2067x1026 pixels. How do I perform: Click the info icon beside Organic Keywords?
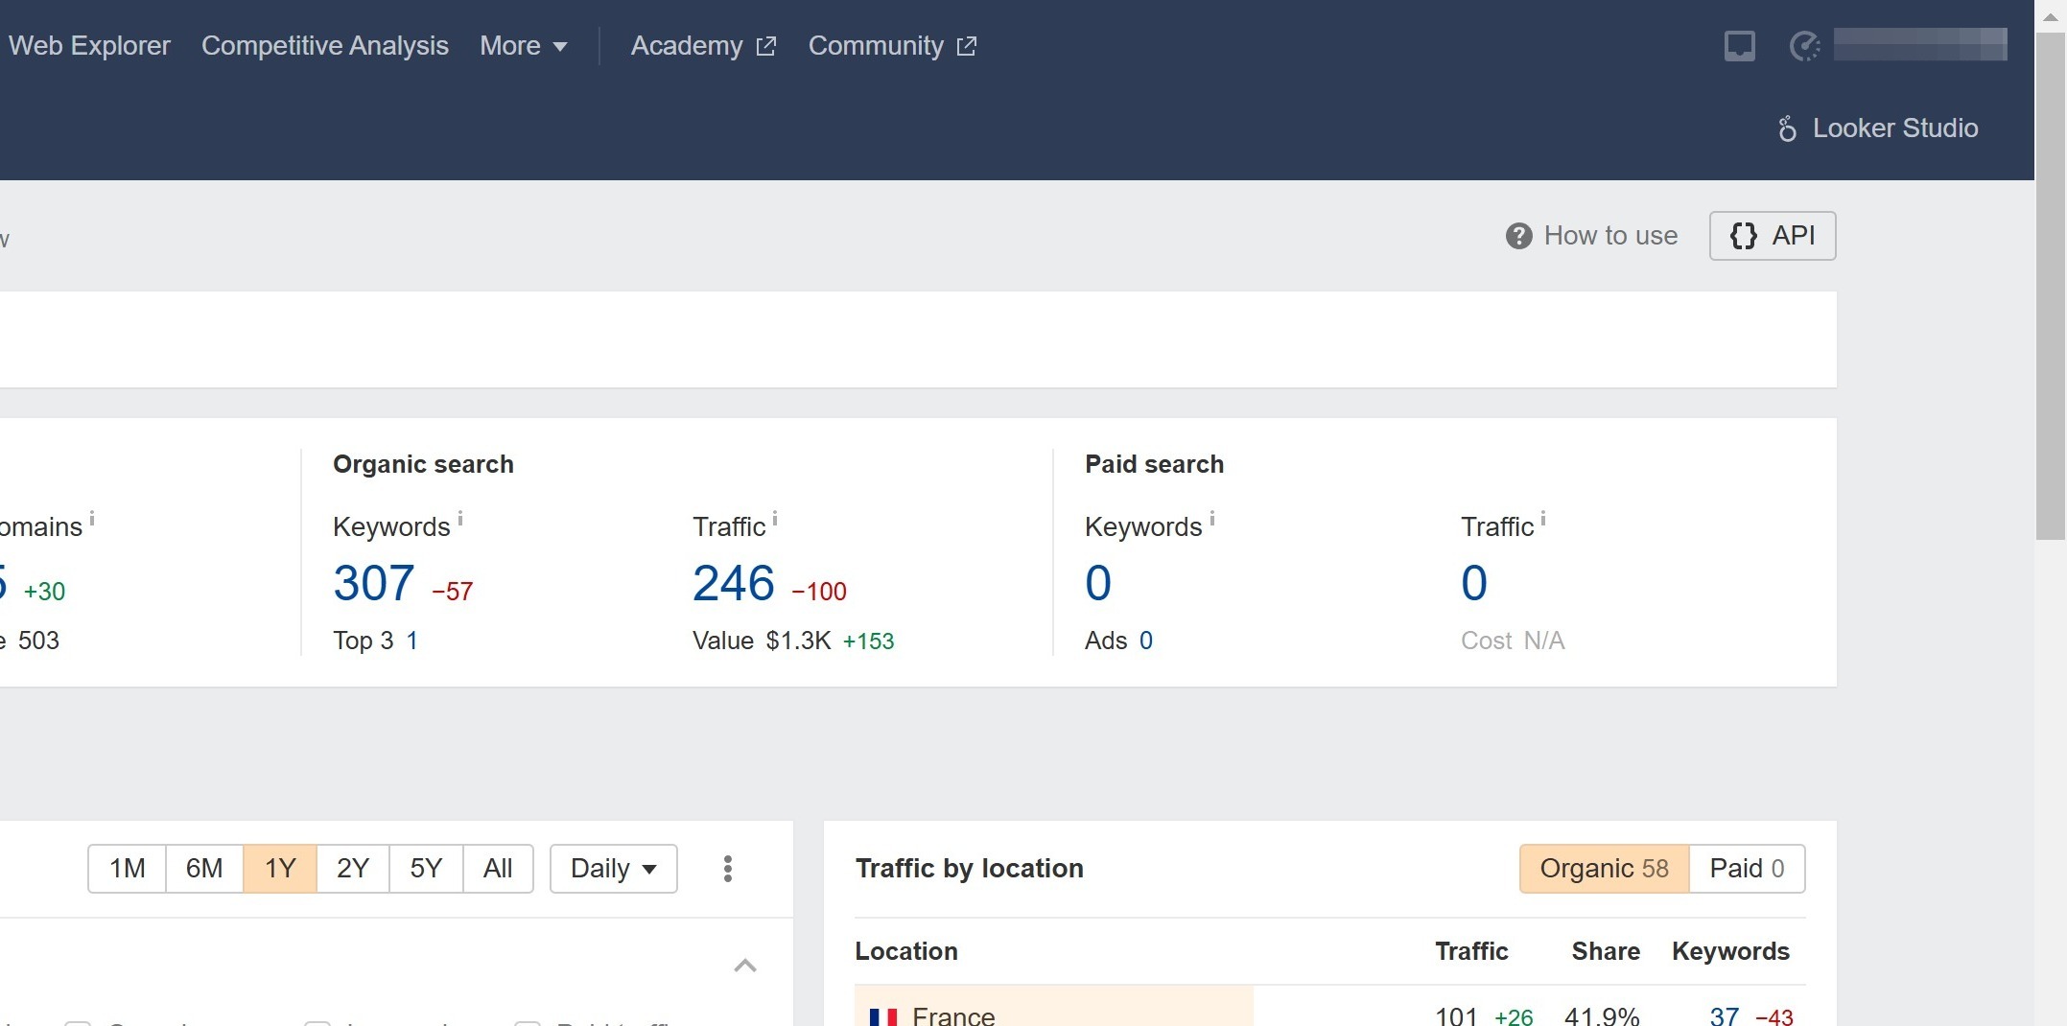[460, 519]
